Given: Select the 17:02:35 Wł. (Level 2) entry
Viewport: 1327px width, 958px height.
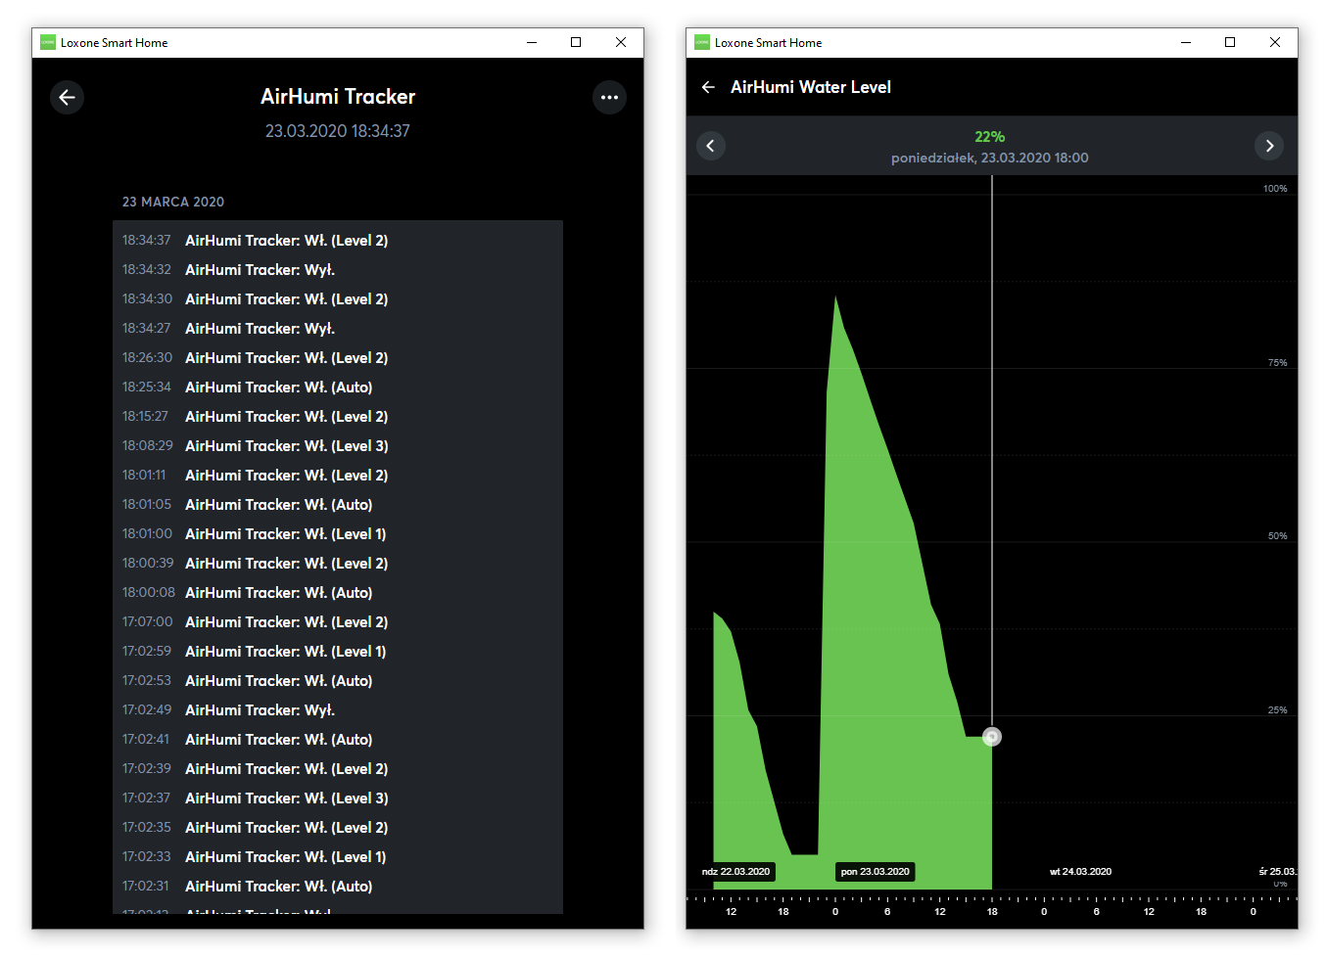Looking at the screenshot, I should point(338,828).
